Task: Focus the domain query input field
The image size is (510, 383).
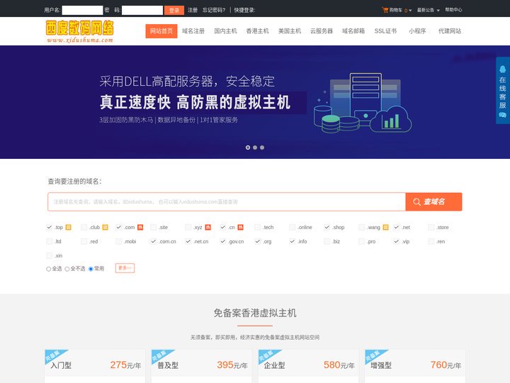Action: [227, 202]
